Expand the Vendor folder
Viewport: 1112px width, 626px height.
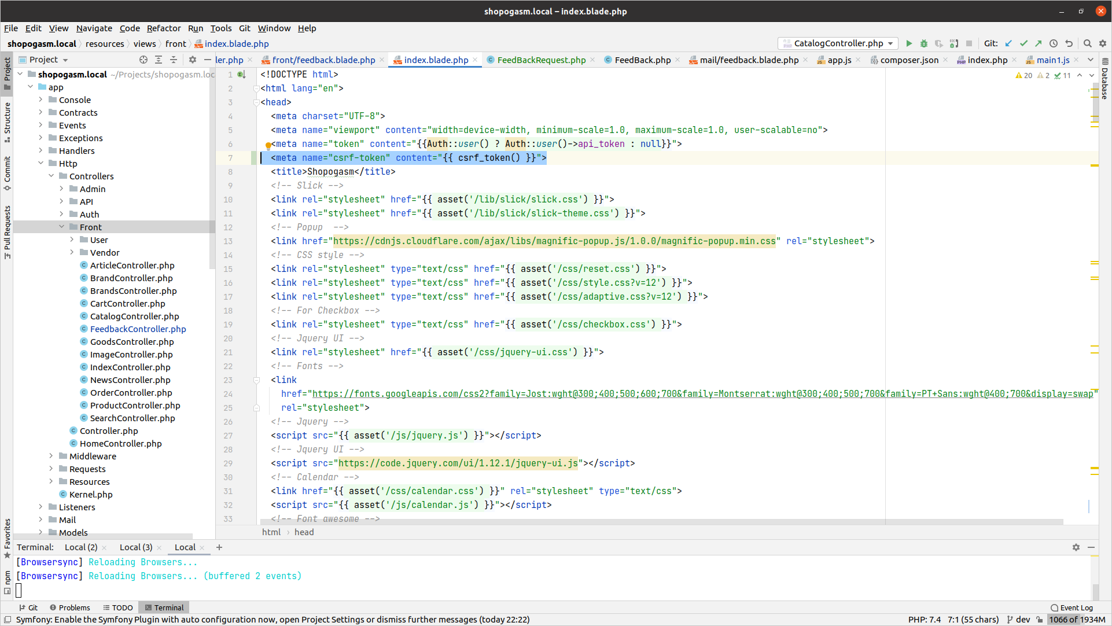(x=72, y=252)
